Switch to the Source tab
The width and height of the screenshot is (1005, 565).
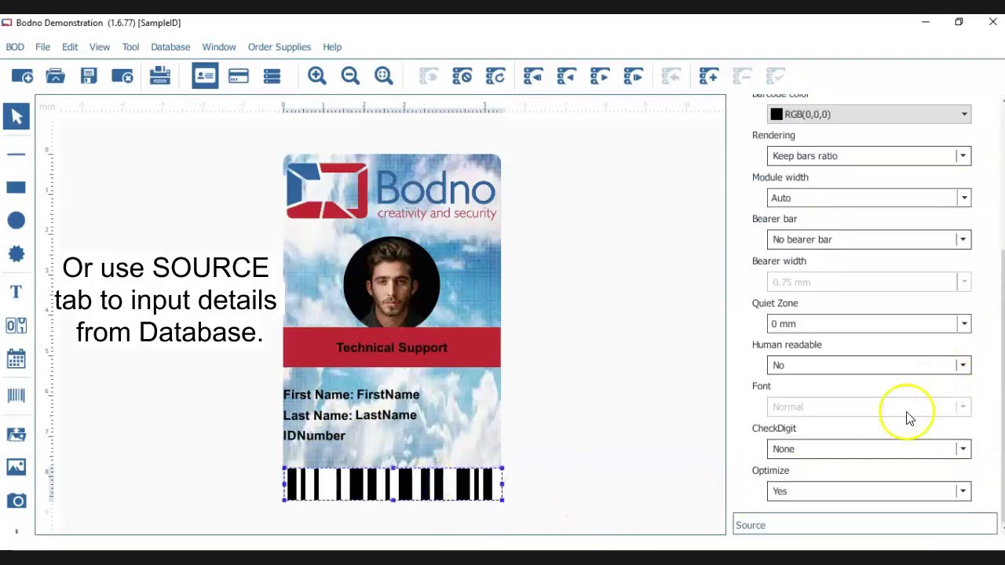pos(864,525)
